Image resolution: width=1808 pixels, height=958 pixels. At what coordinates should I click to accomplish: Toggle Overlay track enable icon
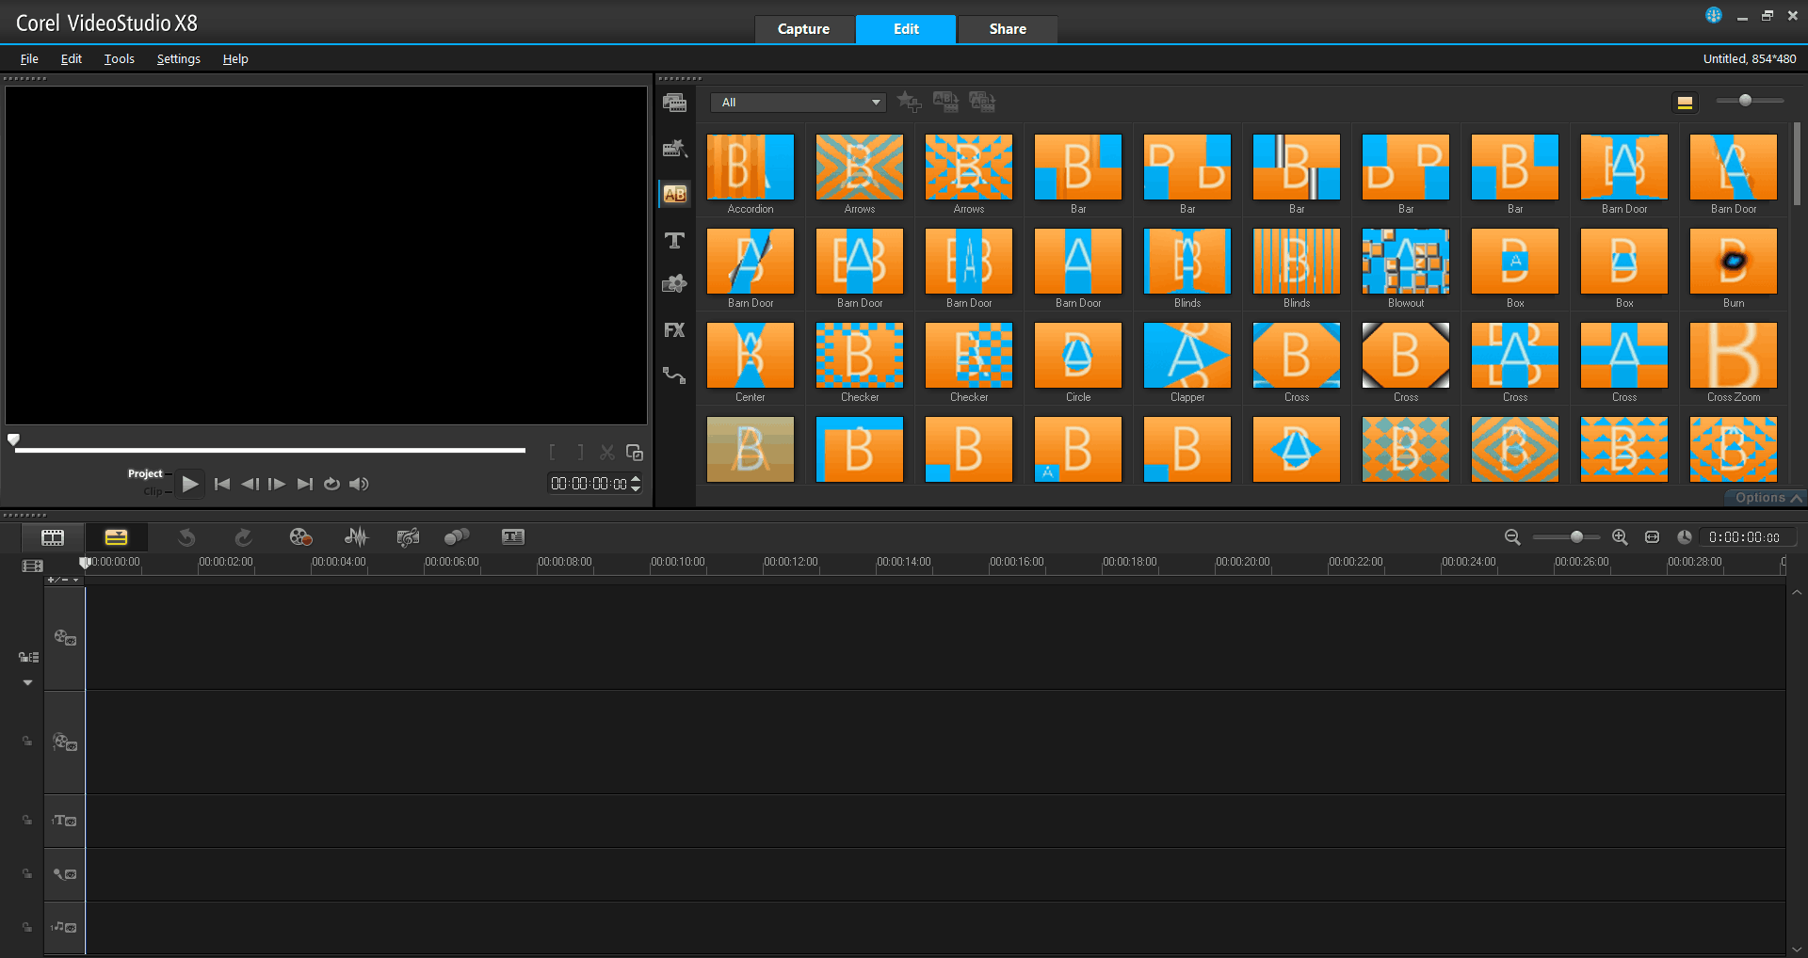tap(65, 742)
